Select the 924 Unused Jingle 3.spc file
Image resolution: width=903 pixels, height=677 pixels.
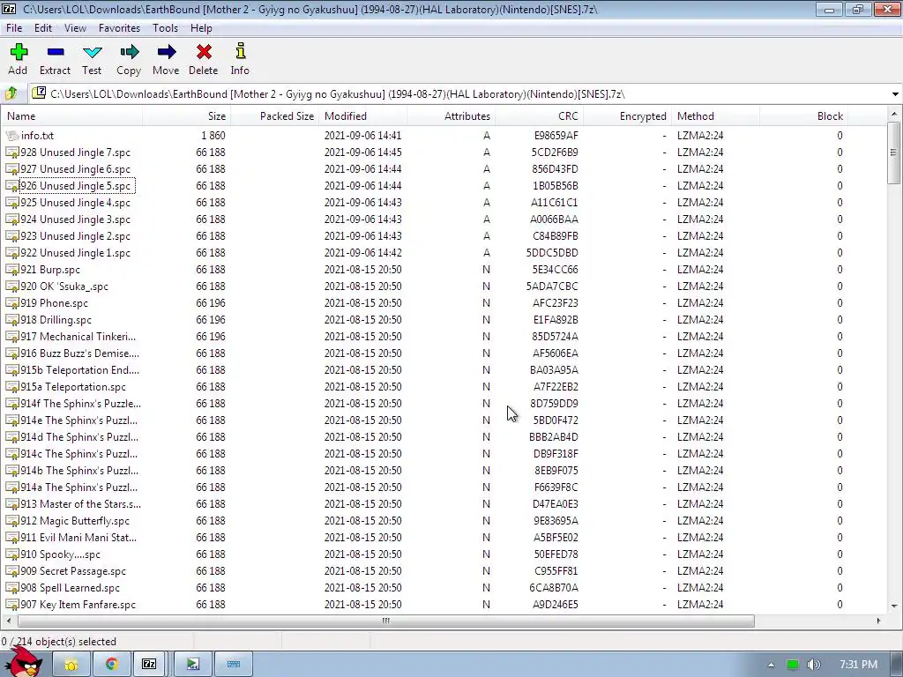(x=76, y=219)
